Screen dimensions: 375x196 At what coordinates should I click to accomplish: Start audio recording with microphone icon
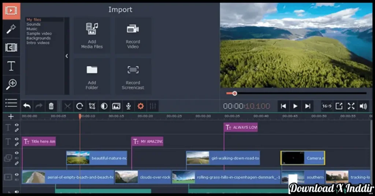click(129, 106)
